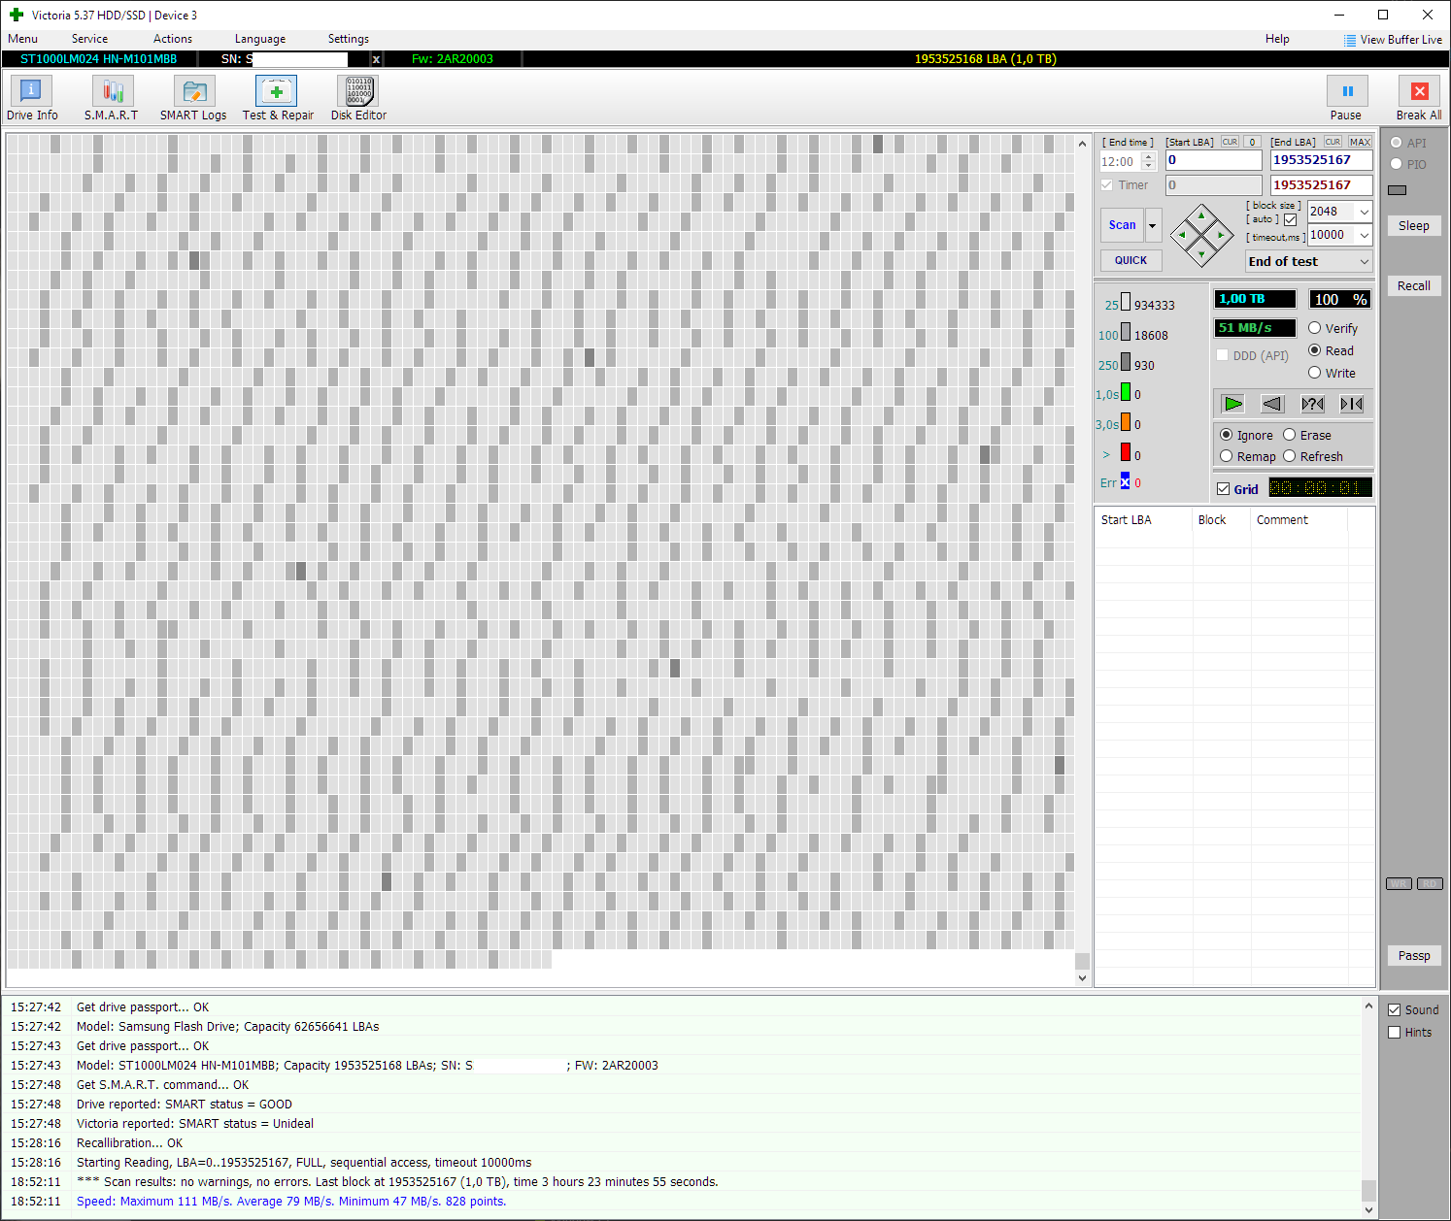The height and width of the screenshot is (1221, 1451).
Task: Click the reverse direction scan arrow
Action: click(1272, 404)
